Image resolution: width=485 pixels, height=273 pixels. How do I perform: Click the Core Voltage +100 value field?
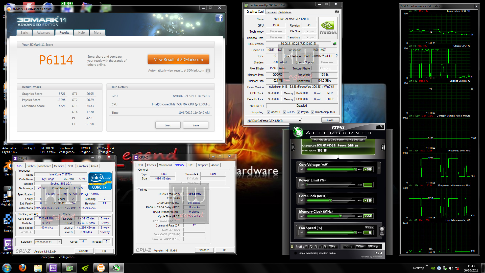[x=368, y=169]
